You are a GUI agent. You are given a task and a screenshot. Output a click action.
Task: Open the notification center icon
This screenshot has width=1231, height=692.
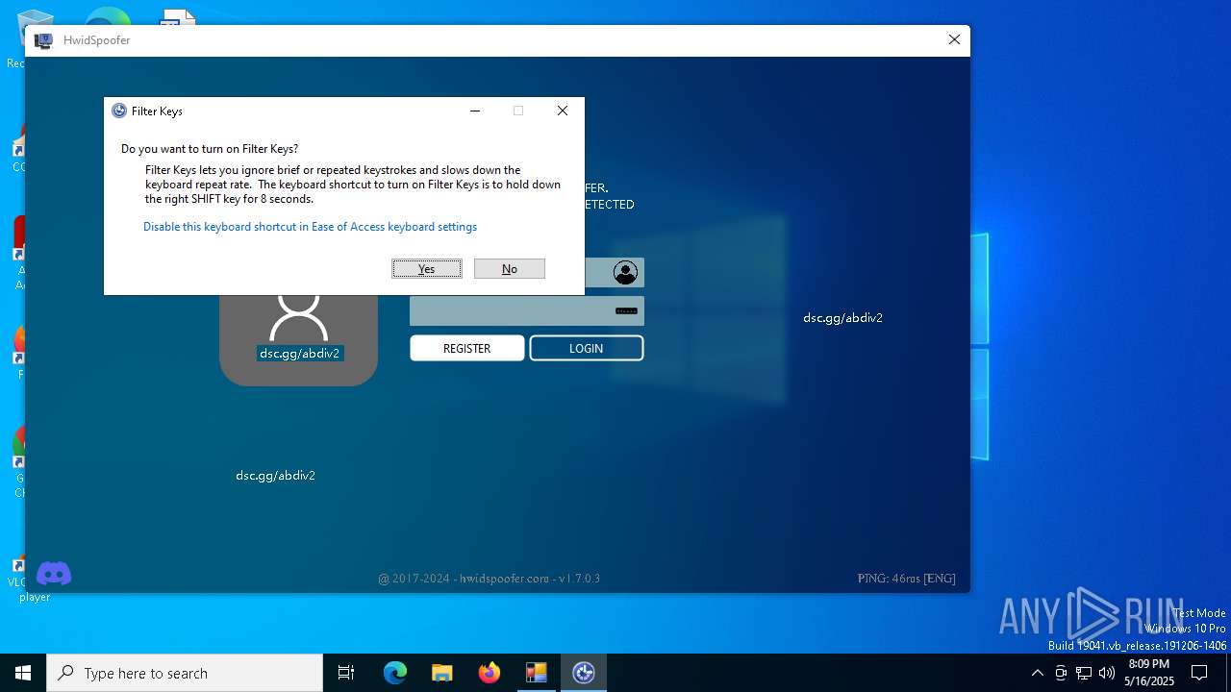click(1199, 673)
